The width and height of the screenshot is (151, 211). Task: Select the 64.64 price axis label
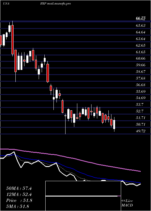tap(141, 32)
